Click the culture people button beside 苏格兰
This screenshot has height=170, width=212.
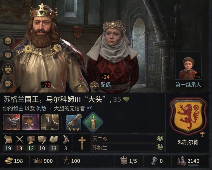[160, 147]
